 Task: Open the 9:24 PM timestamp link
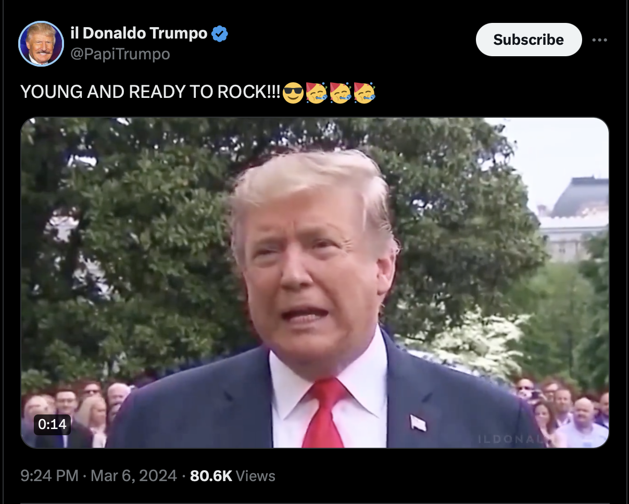click(x=49, y=475)
